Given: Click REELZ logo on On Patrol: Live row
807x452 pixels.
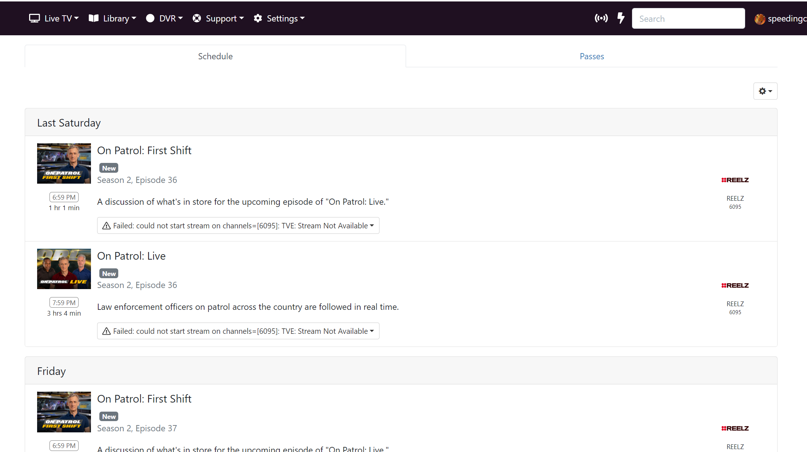Looking at the screenshot, I should 735,285.
